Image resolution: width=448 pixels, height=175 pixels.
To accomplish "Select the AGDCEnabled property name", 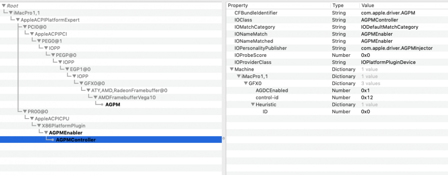I will [272, 90].
